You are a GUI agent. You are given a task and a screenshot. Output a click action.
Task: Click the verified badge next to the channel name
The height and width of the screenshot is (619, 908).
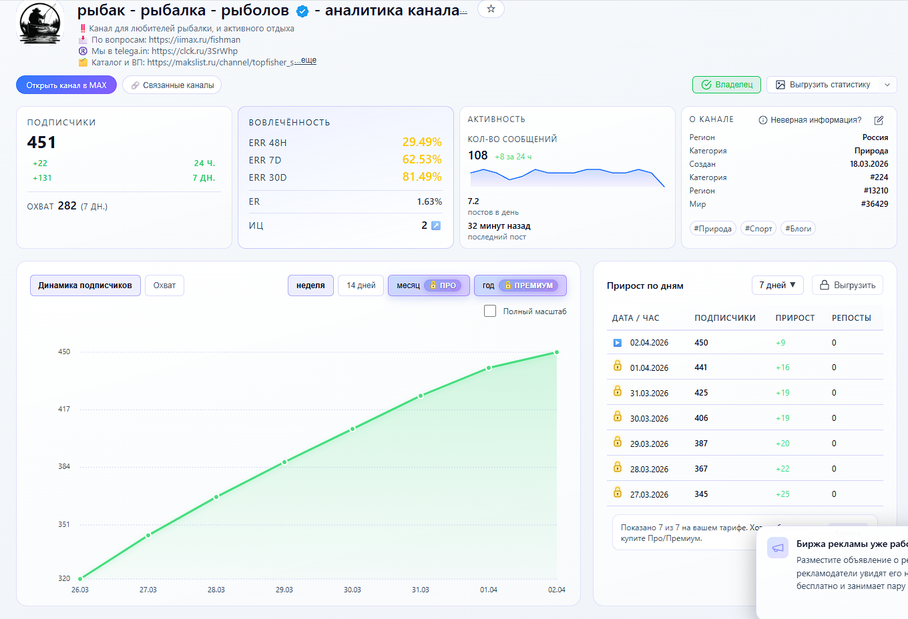[302, 11]
